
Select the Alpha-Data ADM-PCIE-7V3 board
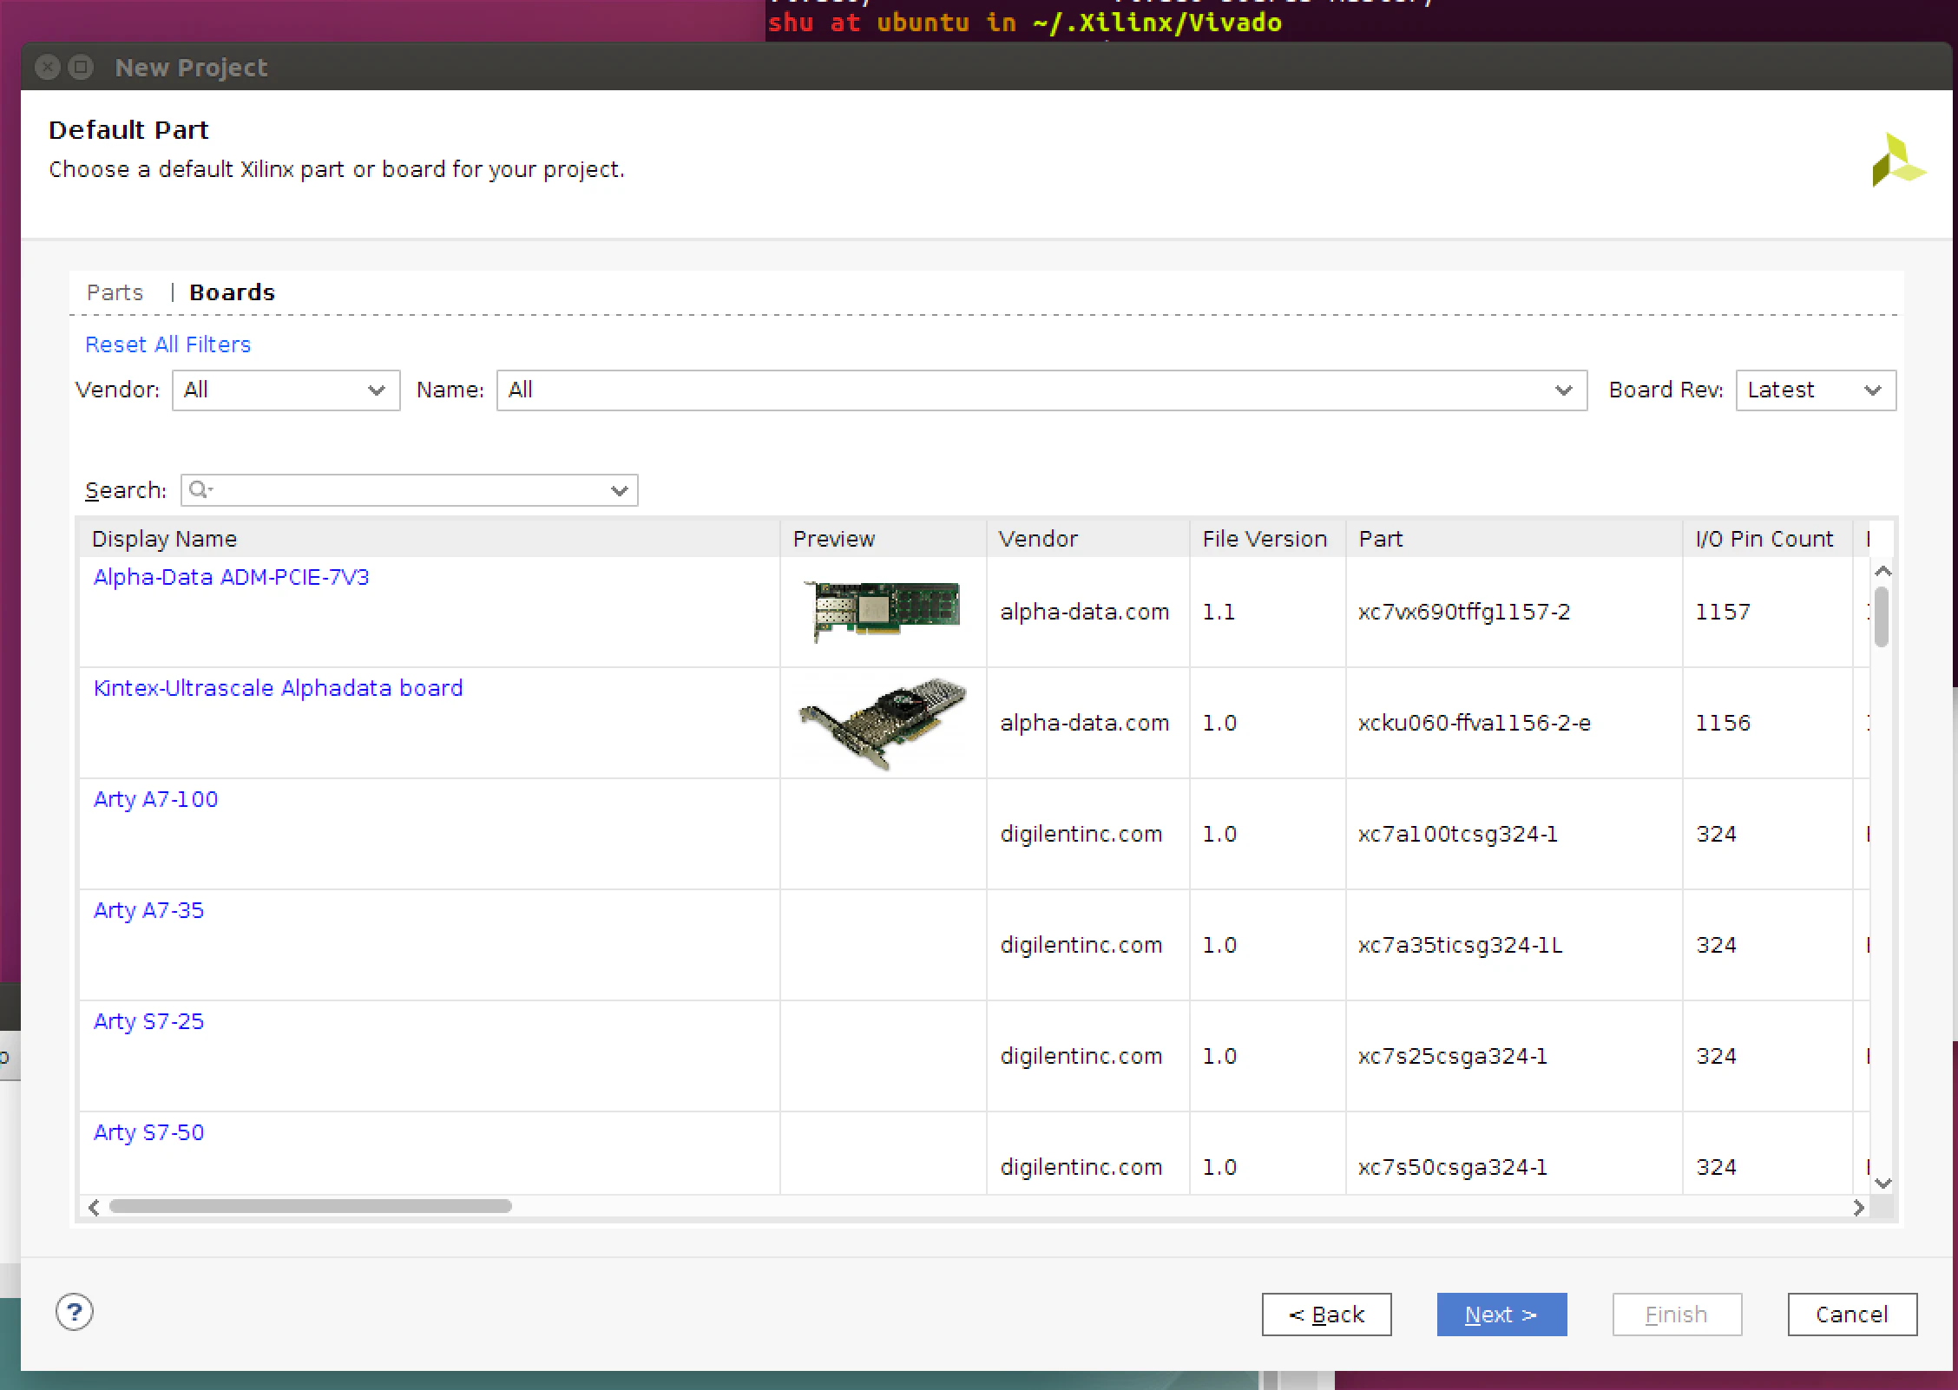pos(231,577)
